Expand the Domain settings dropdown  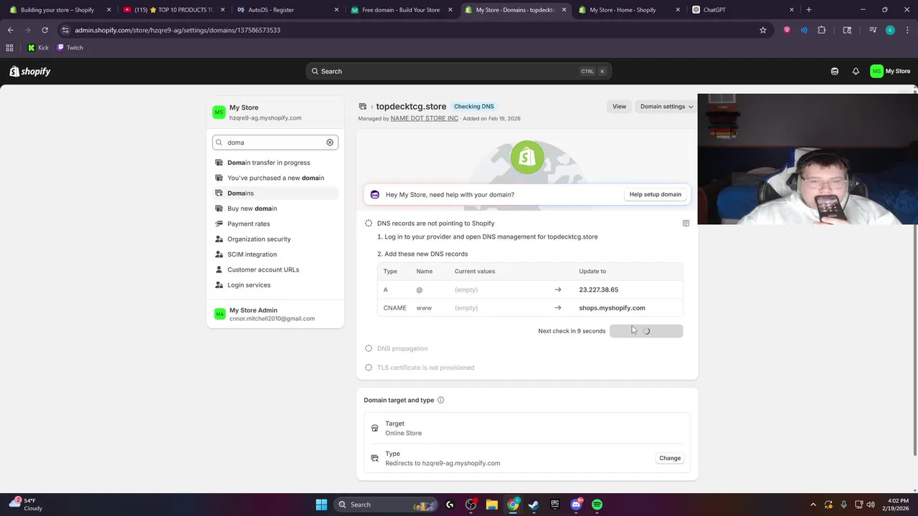666,106
